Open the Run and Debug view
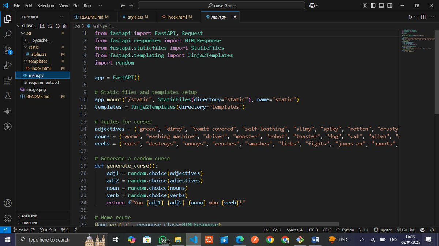This screenshot has width=439, height=246. (x=7, y=65)
